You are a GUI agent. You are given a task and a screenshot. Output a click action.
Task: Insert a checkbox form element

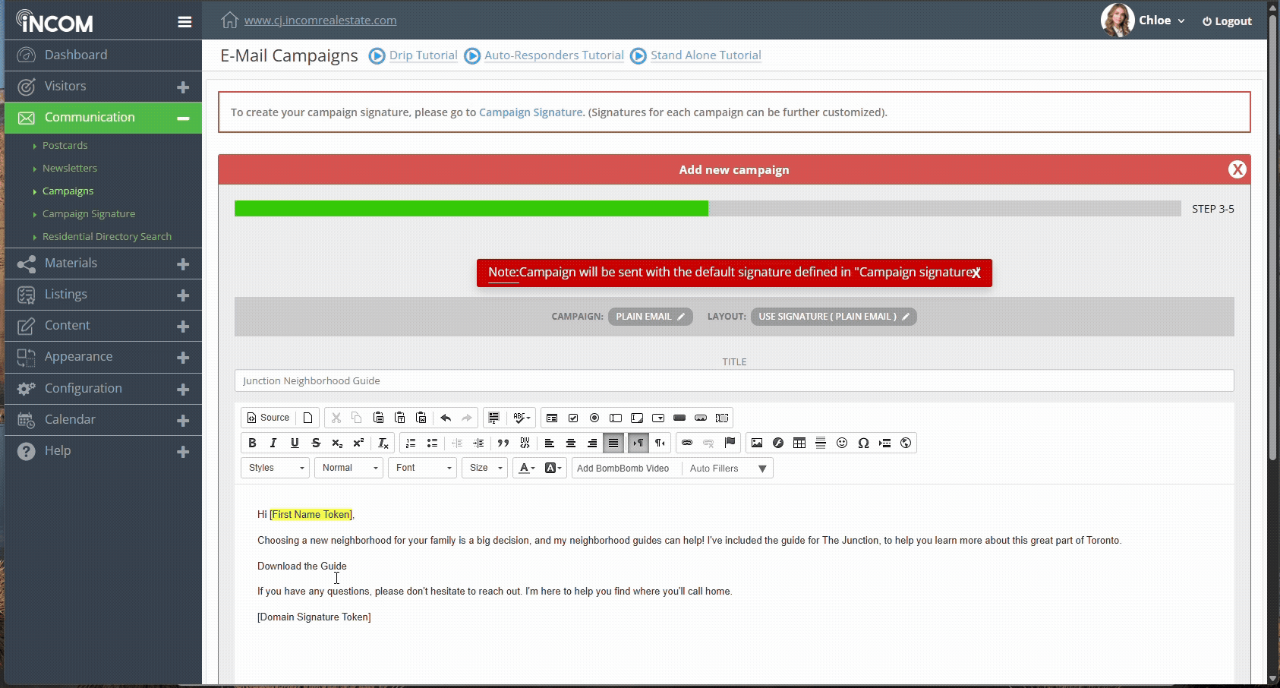click(573, 418)
